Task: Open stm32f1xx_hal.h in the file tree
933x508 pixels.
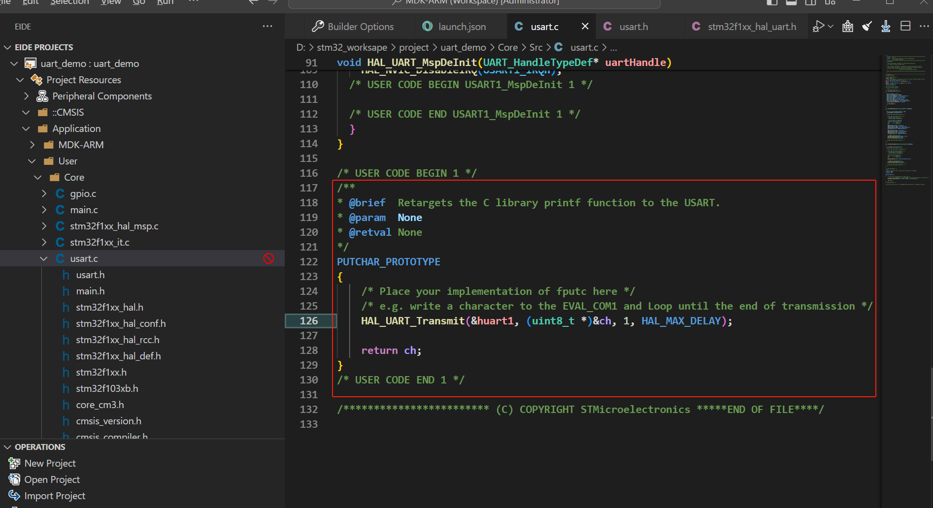Action: click(109, 307)
